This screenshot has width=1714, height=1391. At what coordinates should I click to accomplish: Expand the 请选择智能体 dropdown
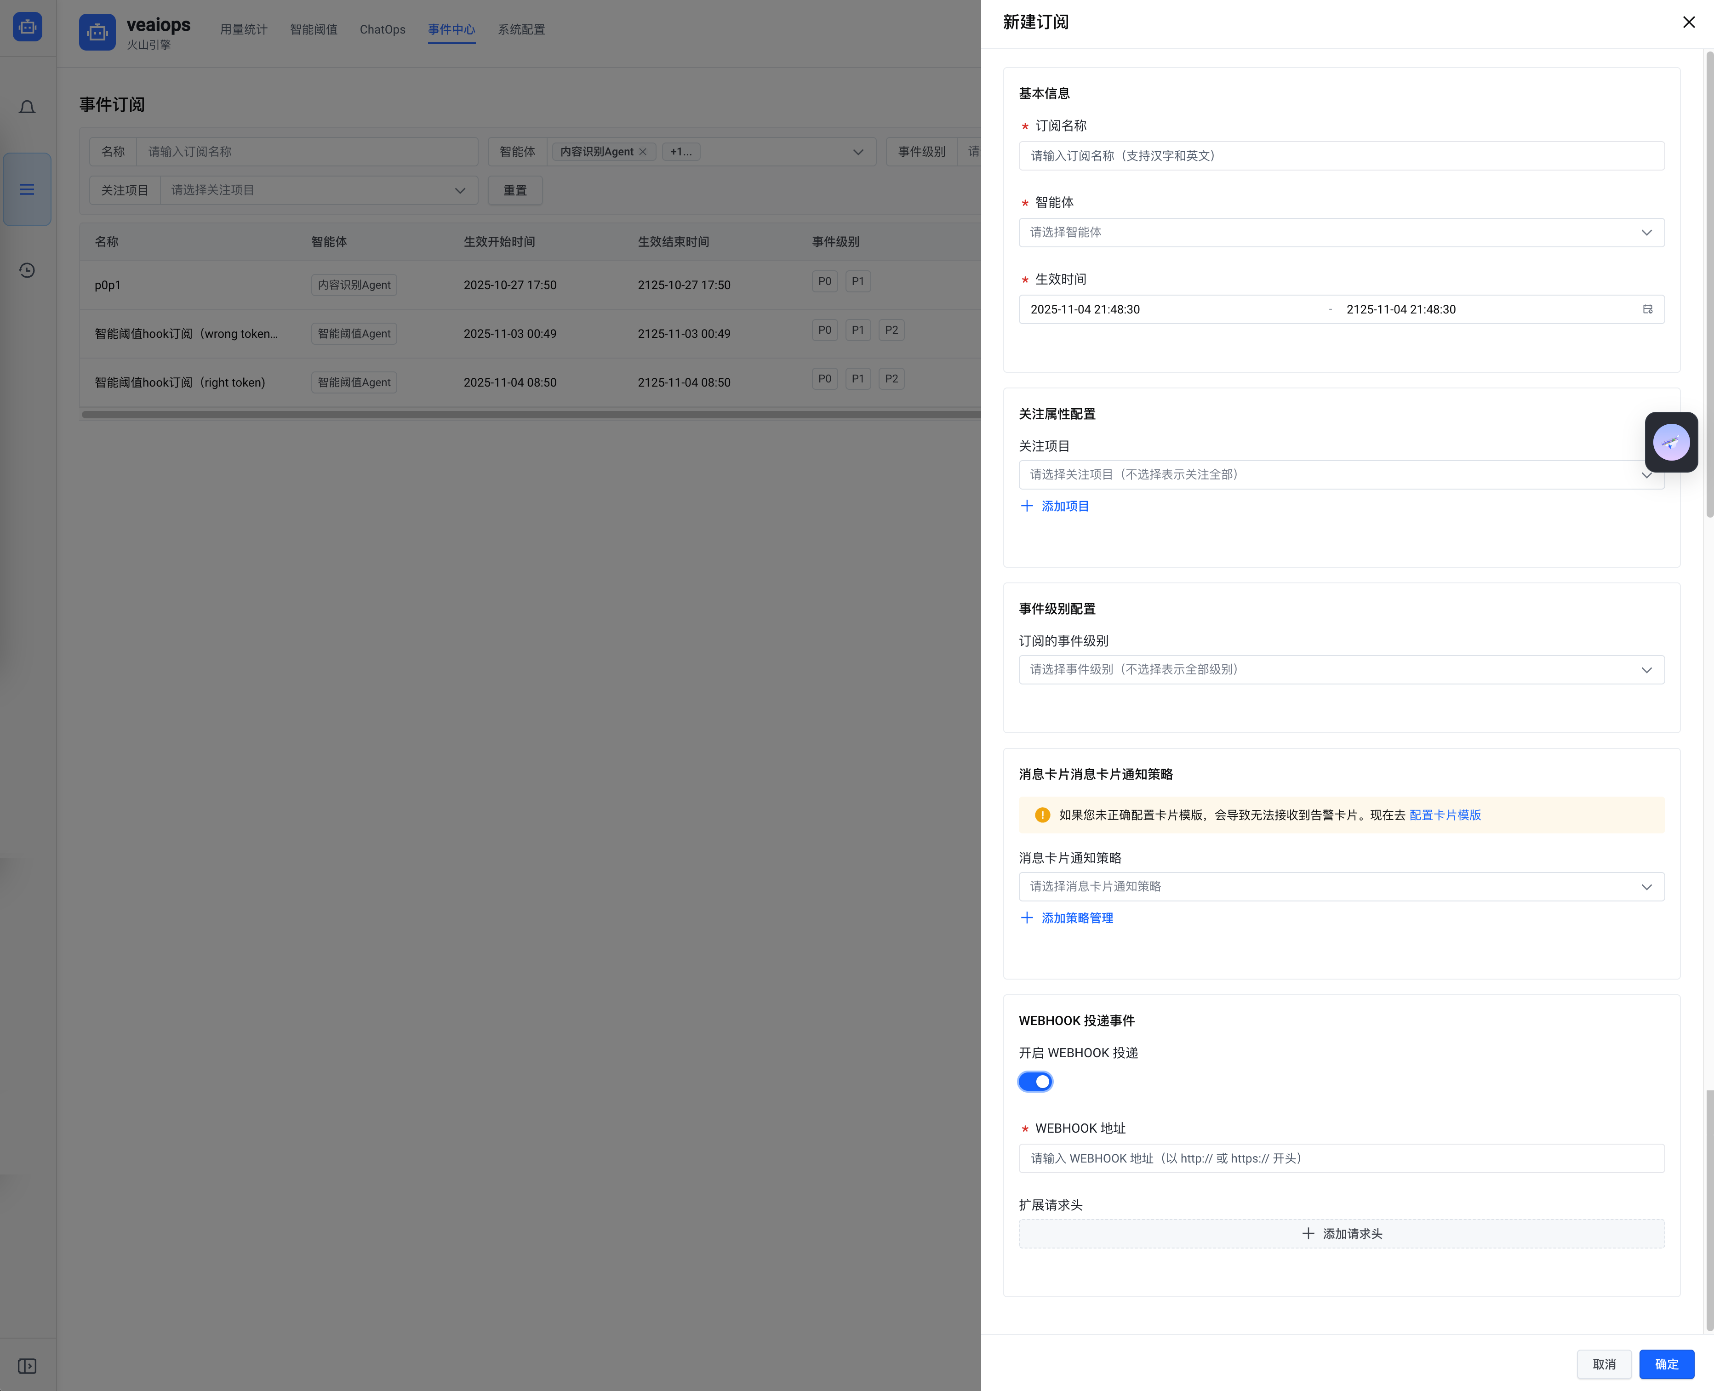tap(1342, 232)
